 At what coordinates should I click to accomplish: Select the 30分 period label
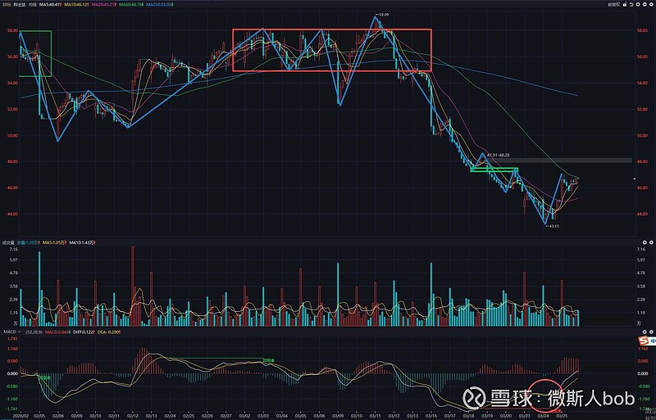pos(7,5)
